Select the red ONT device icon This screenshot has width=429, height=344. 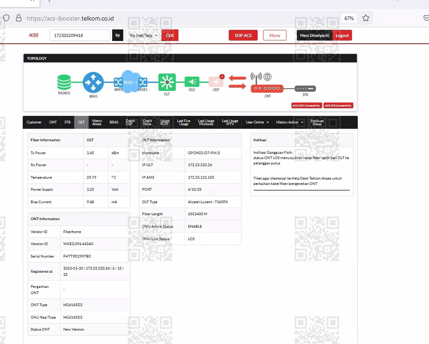click(x=267, y=89)
